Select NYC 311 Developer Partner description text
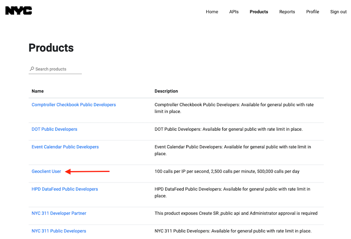The image size is (351, 239). click(x=236, y=213)
